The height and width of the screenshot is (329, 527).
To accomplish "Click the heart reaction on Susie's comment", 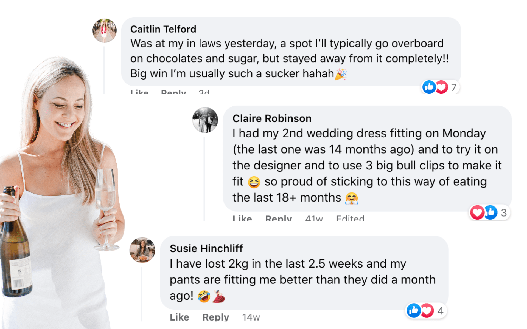I will pos(427,311).
